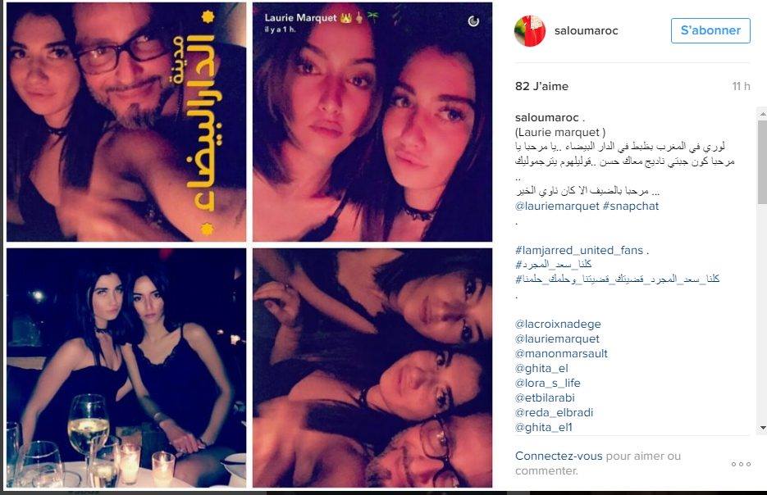
Task: Click the scrollbar down arrow
Action: [762, 428]
